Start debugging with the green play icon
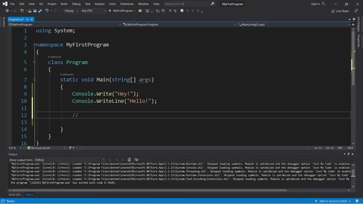 tap(110, 11)
